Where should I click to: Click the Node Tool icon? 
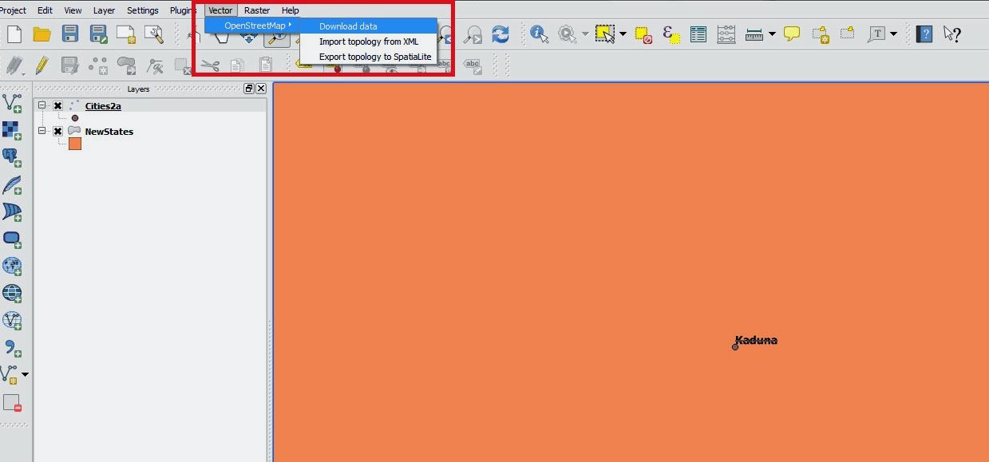[154, 65]
